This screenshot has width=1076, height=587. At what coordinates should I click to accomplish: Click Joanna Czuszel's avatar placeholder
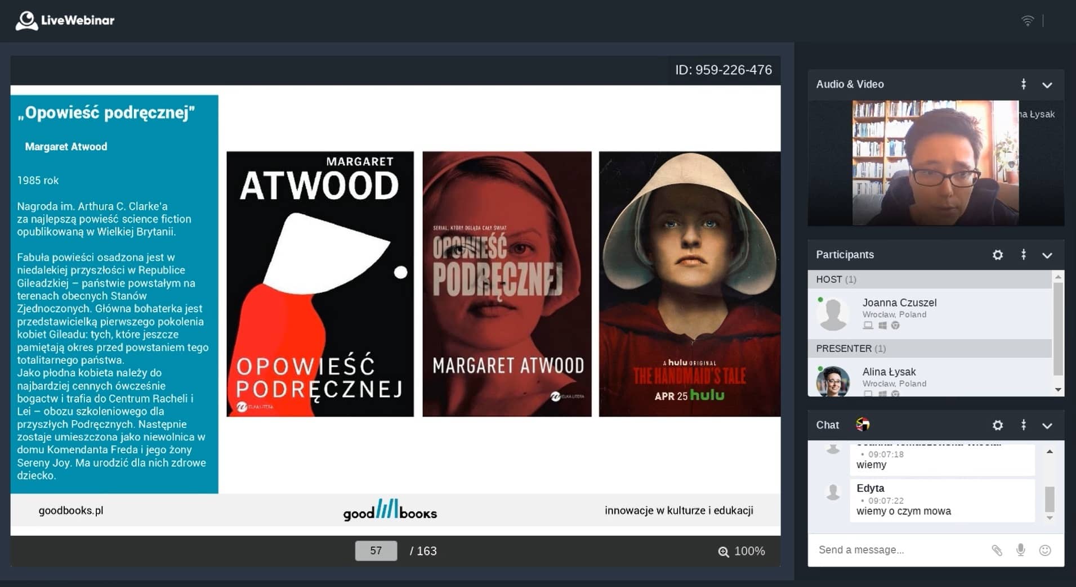pyautogui.click(x=833, y=314)
